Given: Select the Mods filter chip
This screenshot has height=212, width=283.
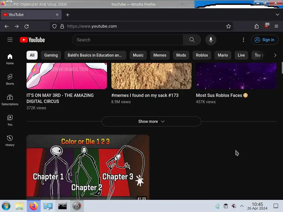Looking at the screenshot, I should click(x=181, y=55).
